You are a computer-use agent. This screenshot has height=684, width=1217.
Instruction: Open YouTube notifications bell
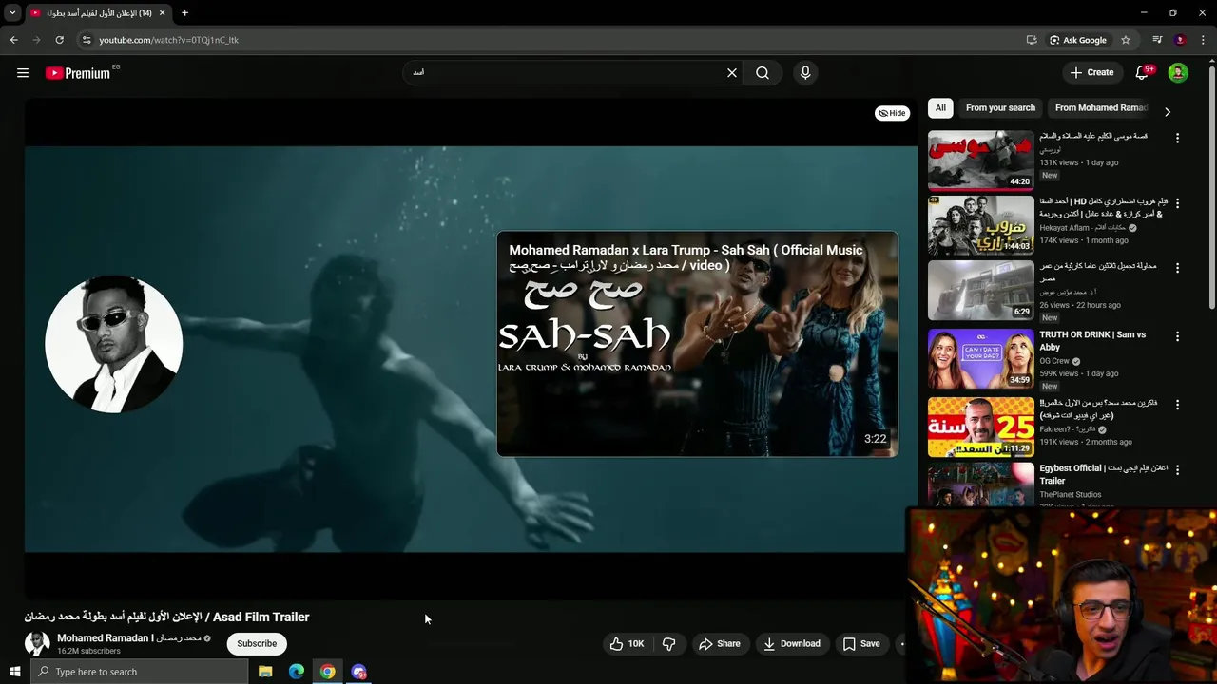(1143, 73)
